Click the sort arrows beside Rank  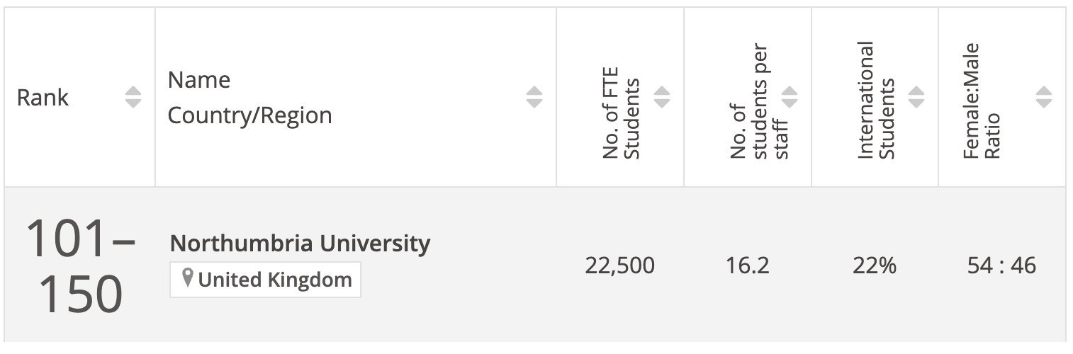point(133,98)
